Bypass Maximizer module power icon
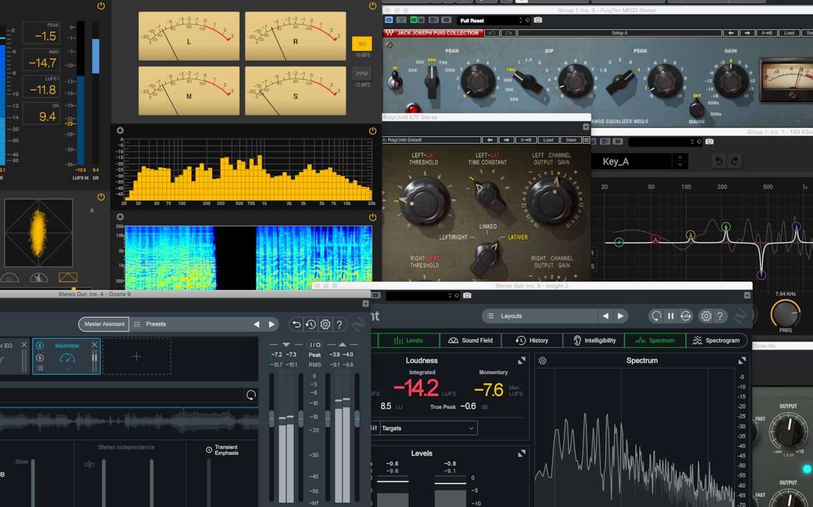813x507 pixels. click(40, 346)
